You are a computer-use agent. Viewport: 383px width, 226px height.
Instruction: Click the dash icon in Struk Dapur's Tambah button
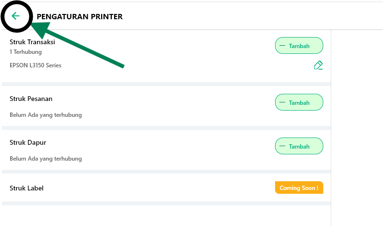[282, 146]
